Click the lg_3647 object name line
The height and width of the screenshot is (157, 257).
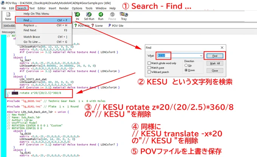(25, 60)
